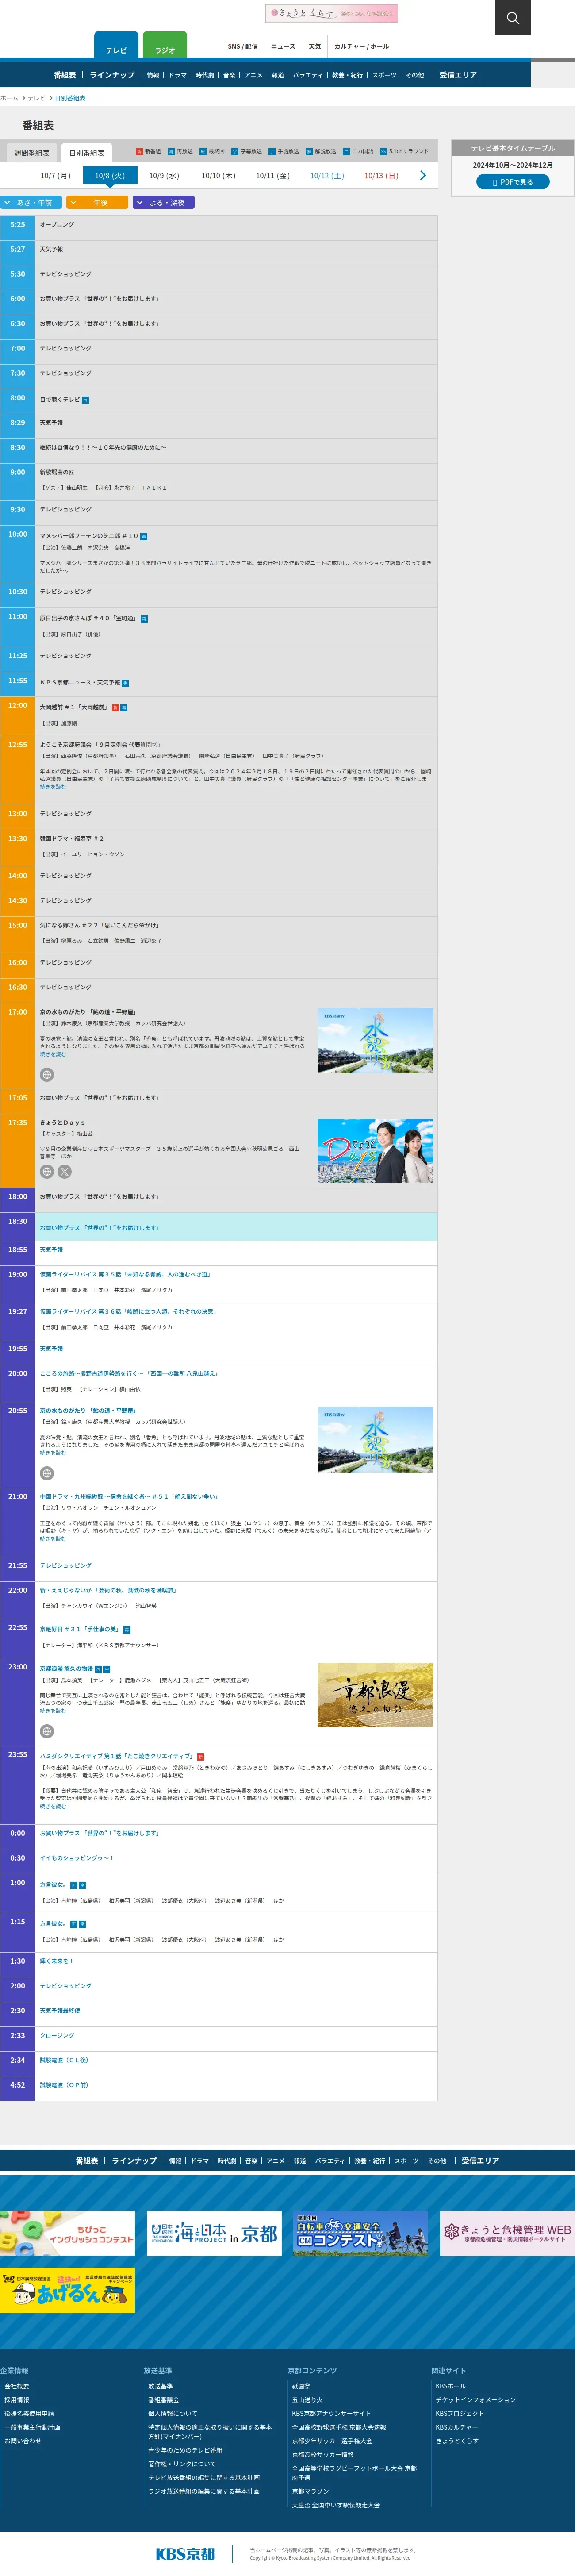Viewport: 575px width, 2576px height.
Task: Open the 海と日本 PROJECT in 京都 banner
Action: 214,2233
